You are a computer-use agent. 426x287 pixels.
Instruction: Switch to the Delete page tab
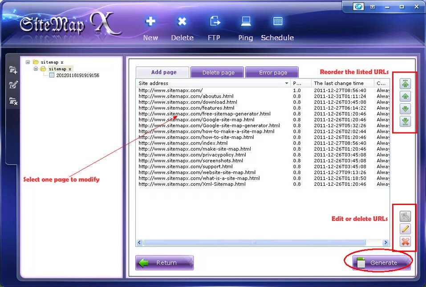pyautogui.click(x=217, y=72)
